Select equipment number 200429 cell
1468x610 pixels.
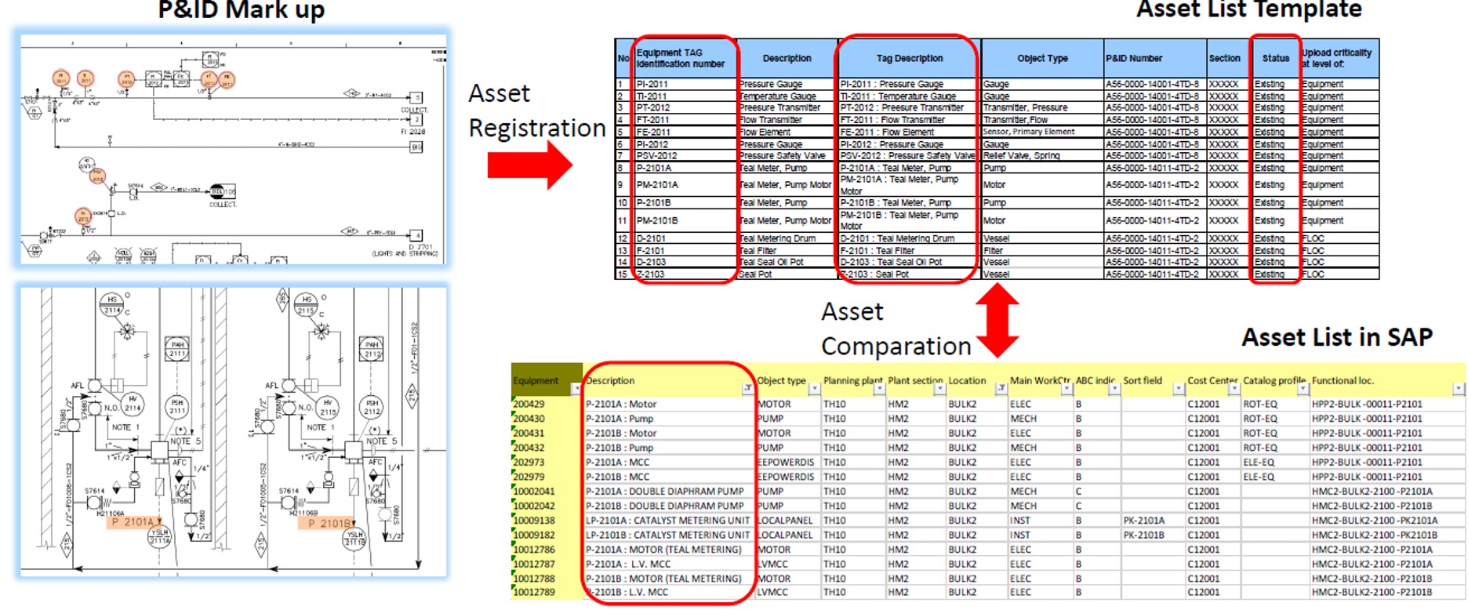coord(547,405)
